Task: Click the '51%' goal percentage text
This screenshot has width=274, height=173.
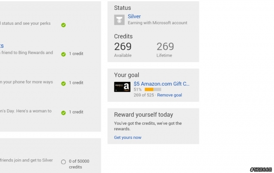Action: tap(138, 89)
